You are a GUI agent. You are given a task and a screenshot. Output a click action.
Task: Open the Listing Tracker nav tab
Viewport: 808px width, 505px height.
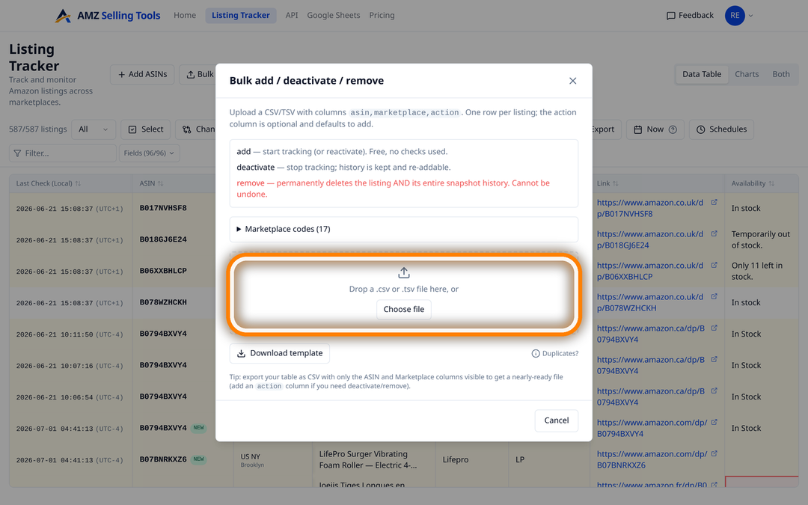[241, 16]
